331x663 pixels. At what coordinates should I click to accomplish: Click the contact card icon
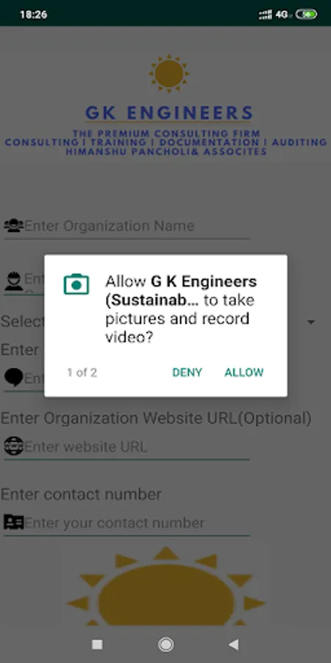coord(13,522)
